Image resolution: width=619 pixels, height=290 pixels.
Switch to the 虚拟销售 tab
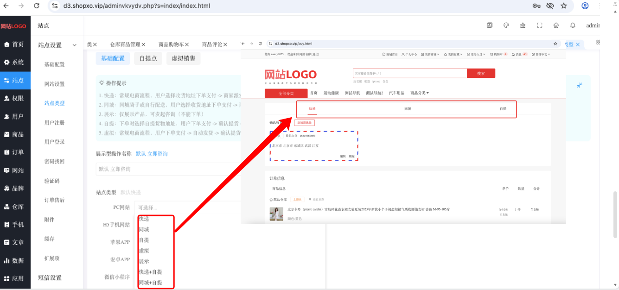[184, 58]
